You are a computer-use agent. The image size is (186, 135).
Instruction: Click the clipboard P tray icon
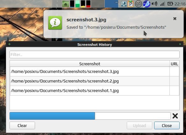[131, 4]
